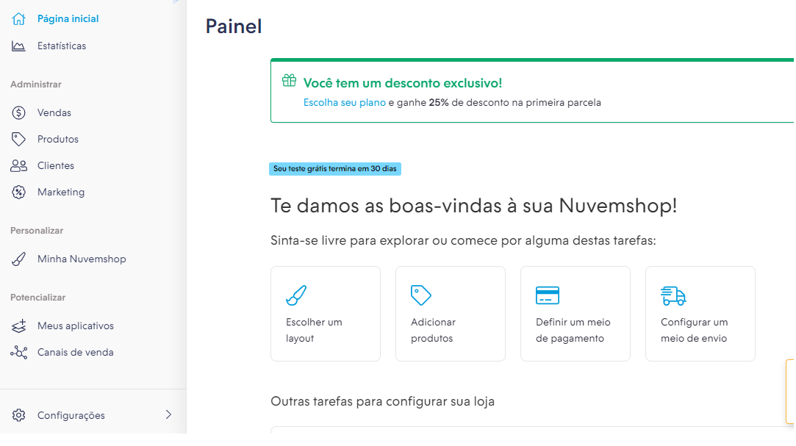Go to the Marketing menu item

click(x=61, y=192)
